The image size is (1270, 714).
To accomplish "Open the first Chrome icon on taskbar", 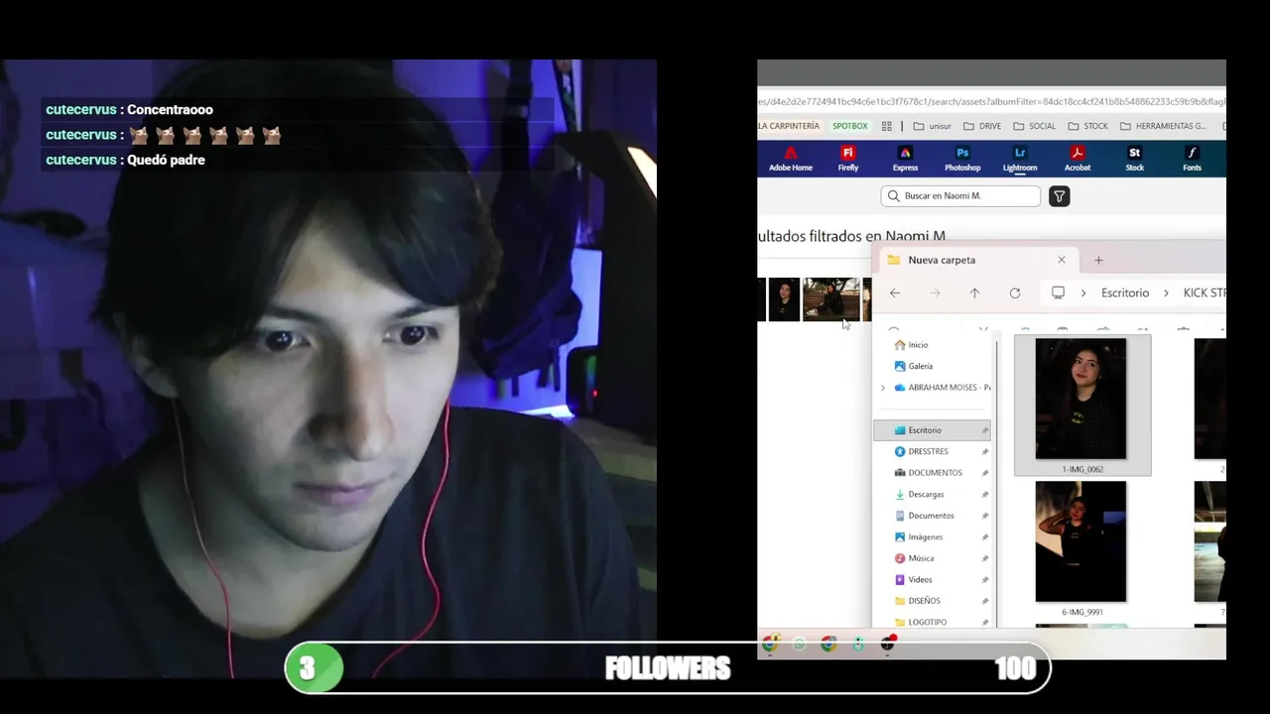I will point(770,644).
